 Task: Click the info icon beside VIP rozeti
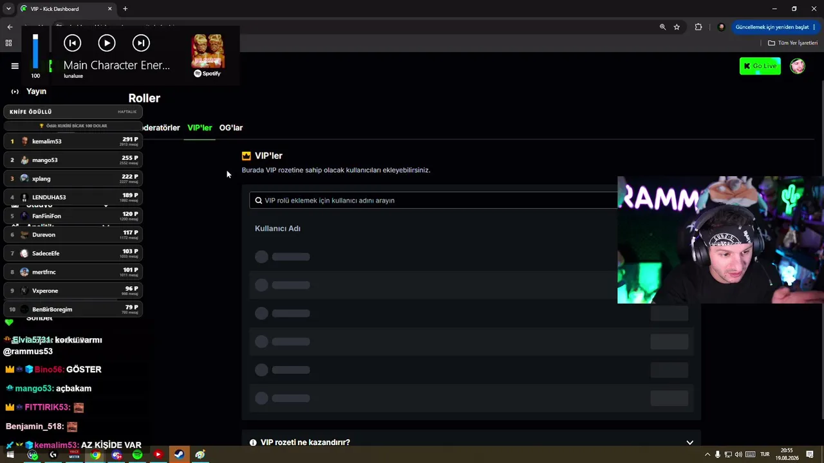click(253, 442)
